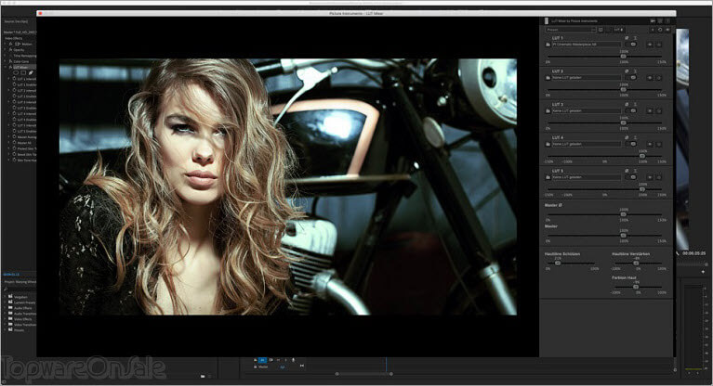
Task: Click the LUT 1 file name field
Action: pyautogui.click(x=587, y=45)
